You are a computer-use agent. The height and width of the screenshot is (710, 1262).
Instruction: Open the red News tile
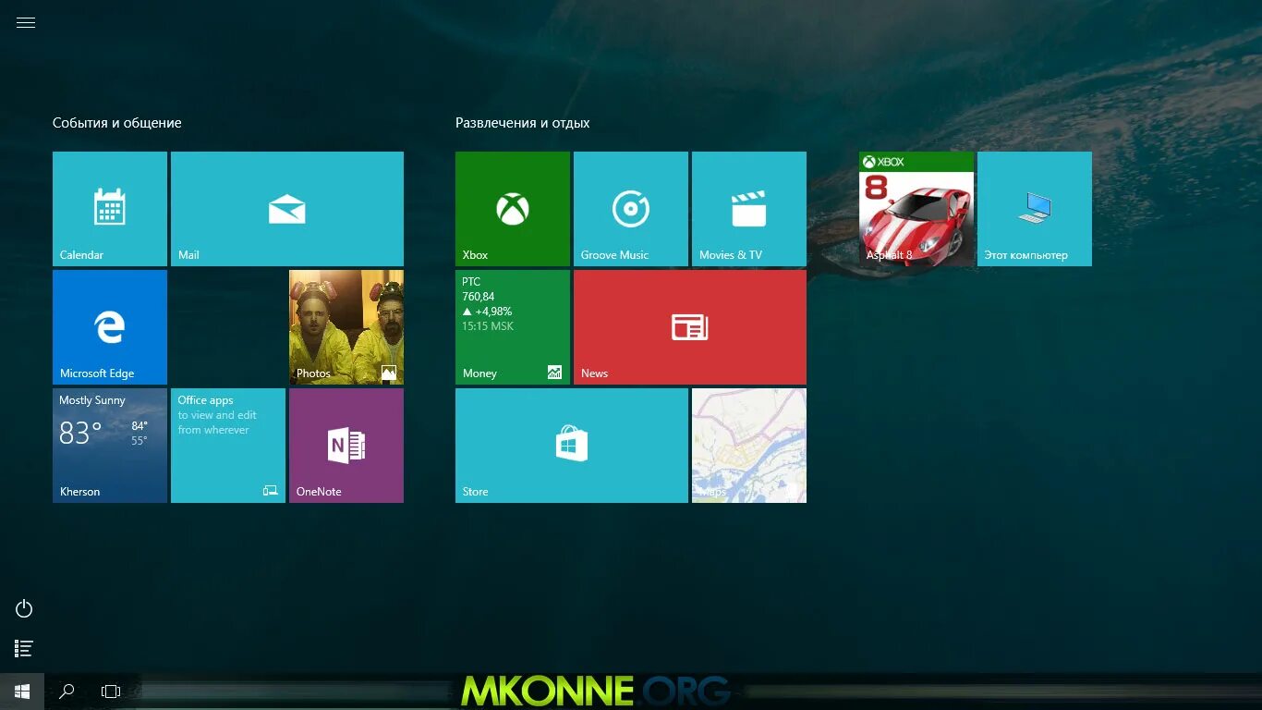click(x=690, y=327)
